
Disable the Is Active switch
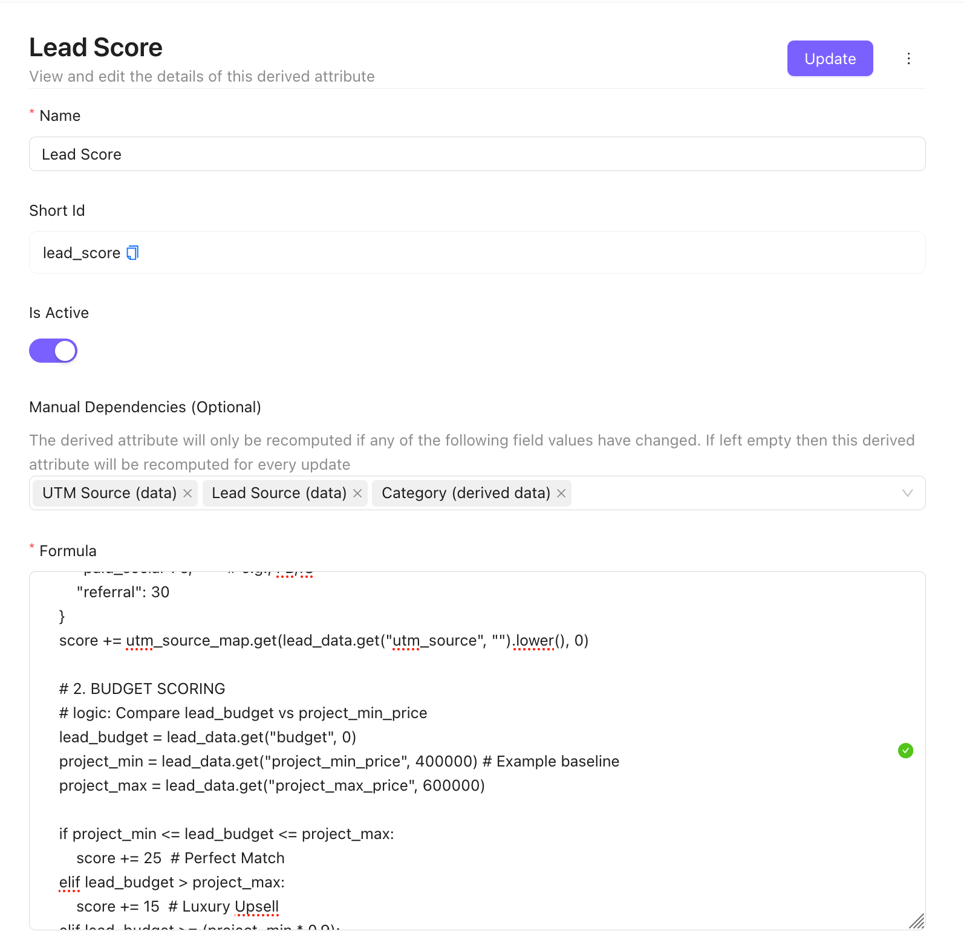53,351
